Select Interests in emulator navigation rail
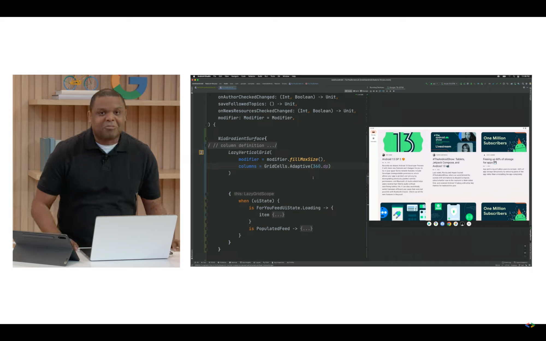 click(x=373, y=139)
